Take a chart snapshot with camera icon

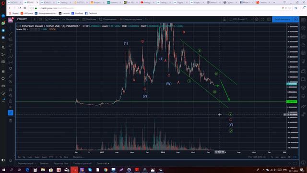click(269, 19)
